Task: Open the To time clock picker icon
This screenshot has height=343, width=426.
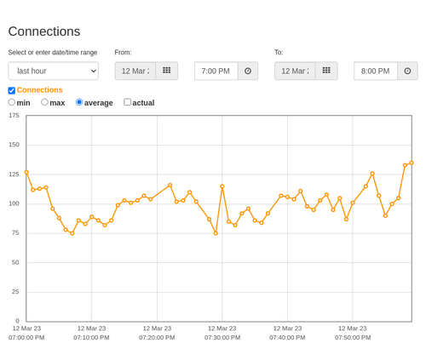Action: point(407,71)
